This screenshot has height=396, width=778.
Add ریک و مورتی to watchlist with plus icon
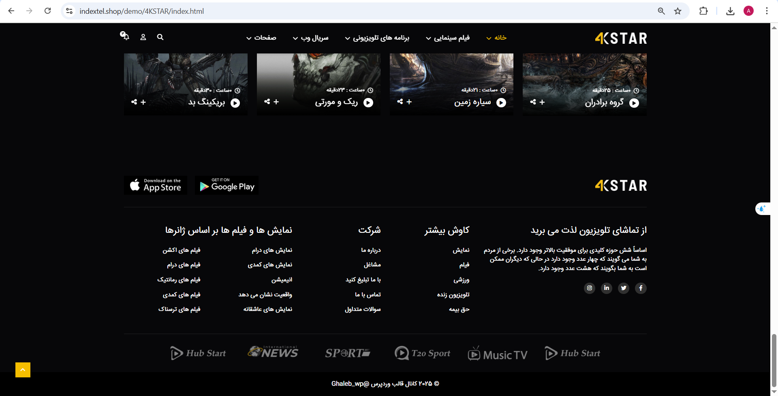[x=276, y=102]
